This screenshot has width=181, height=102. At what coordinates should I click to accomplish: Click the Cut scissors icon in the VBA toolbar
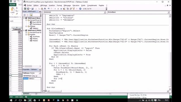coord(36,9)
